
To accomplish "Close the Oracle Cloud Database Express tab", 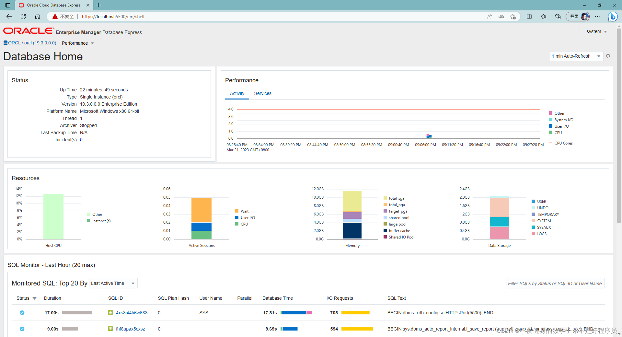I will pos(88,5).
